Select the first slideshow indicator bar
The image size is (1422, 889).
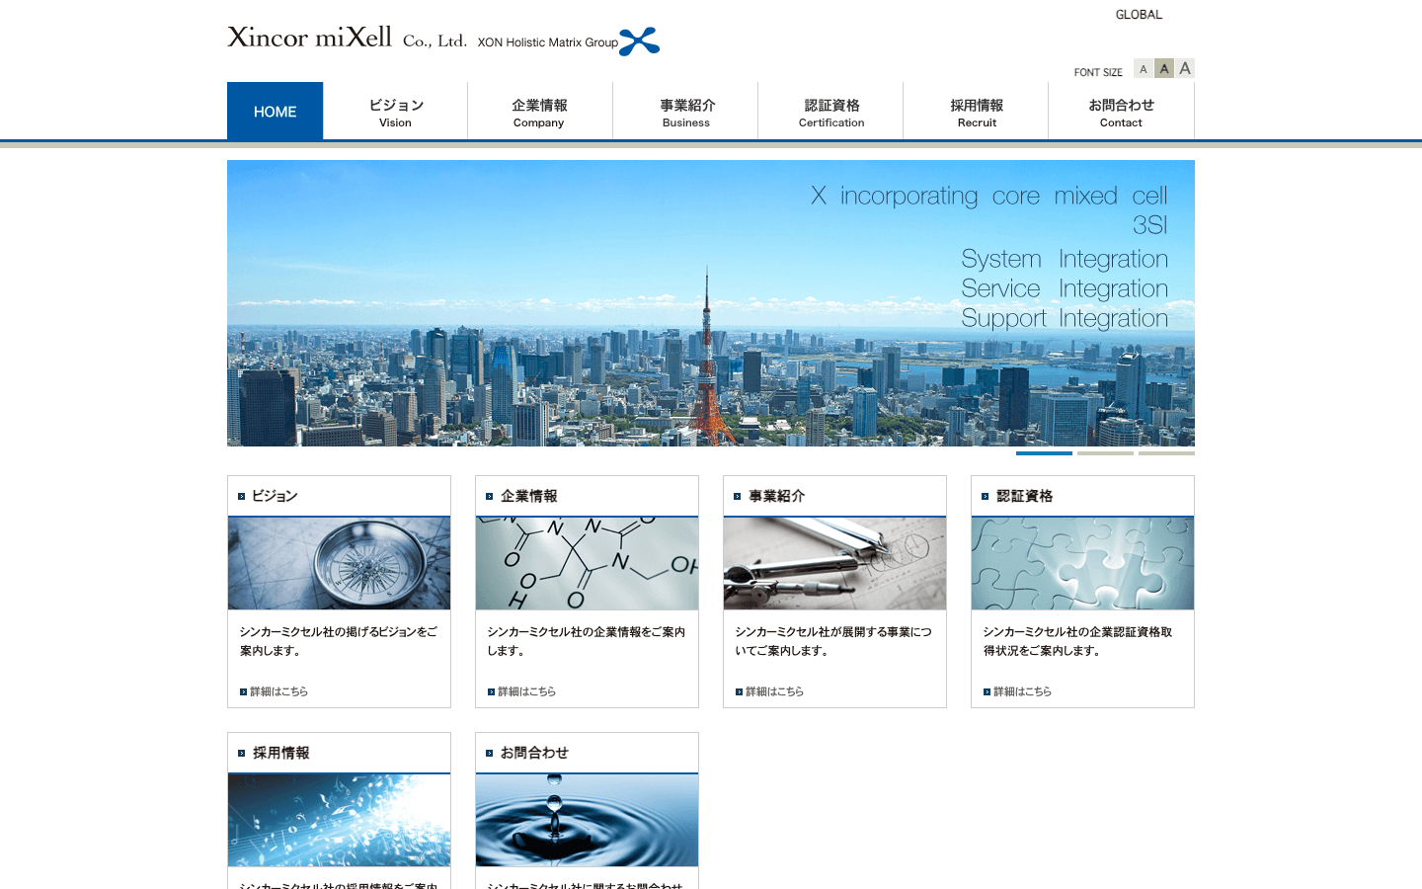(x=1044, y=453)
